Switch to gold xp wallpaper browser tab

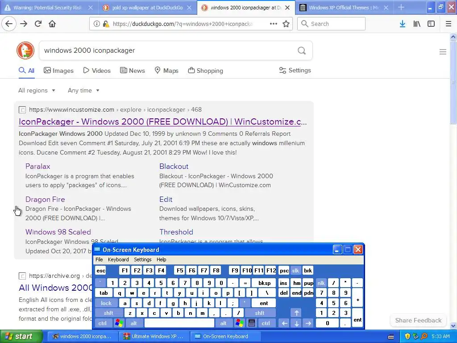pyautogui.click(x=147, y=8)
